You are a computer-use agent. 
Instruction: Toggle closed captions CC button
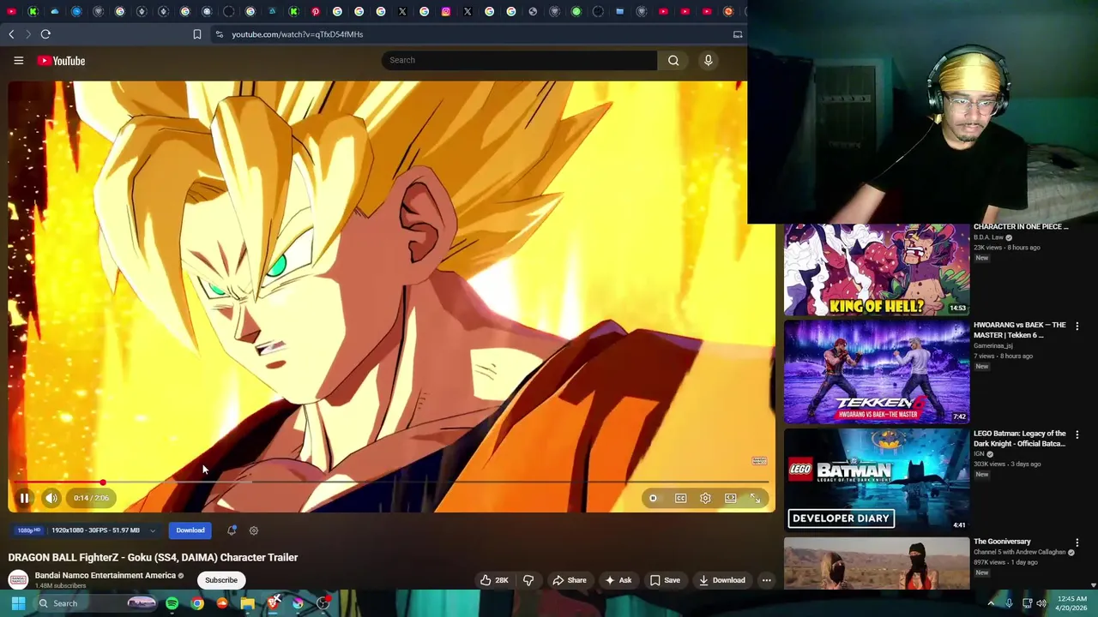[x=680, y=498]
